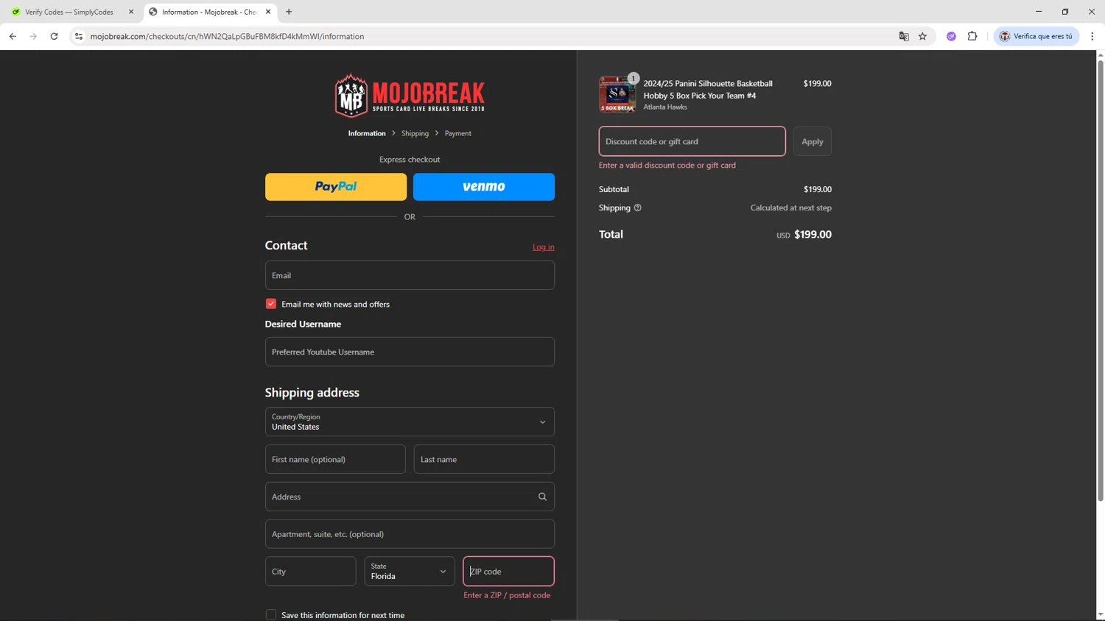Click the Mojobreak logo
Screen dimensions: 1105x621
(x=410, y=95)
